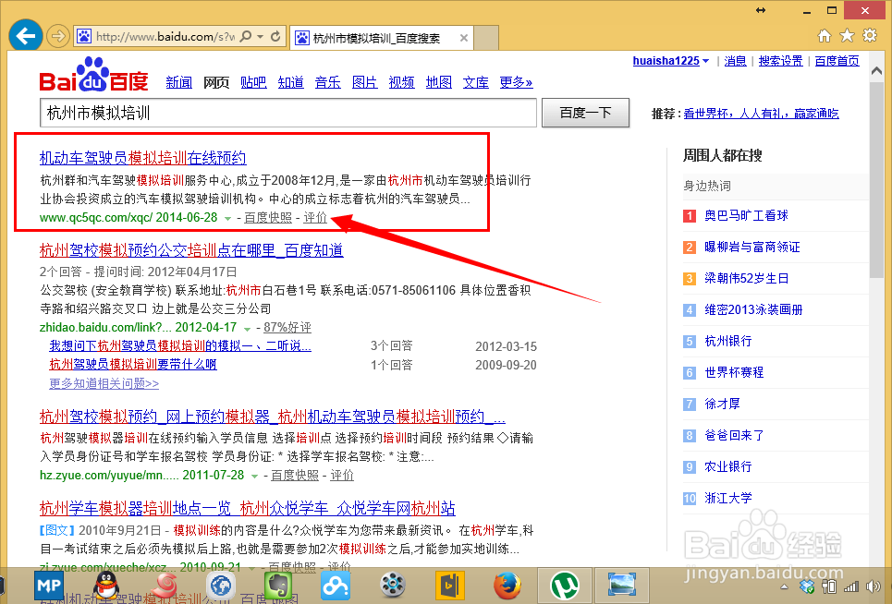Click the Baidu search input field
This screenshot has width=892, height=604.
point(287,113)
